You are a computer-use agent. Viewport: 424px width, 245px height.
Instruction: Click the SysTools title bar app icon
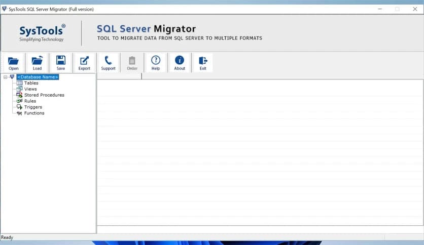[x=4, y=9]
